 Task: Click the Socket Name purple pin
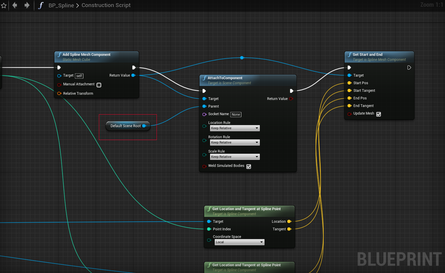204,114
